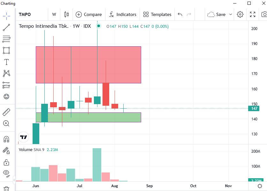The width and height of the screenshot is (267, 191).
Task: Select the ruler measure tool
Action: (6, 112)
